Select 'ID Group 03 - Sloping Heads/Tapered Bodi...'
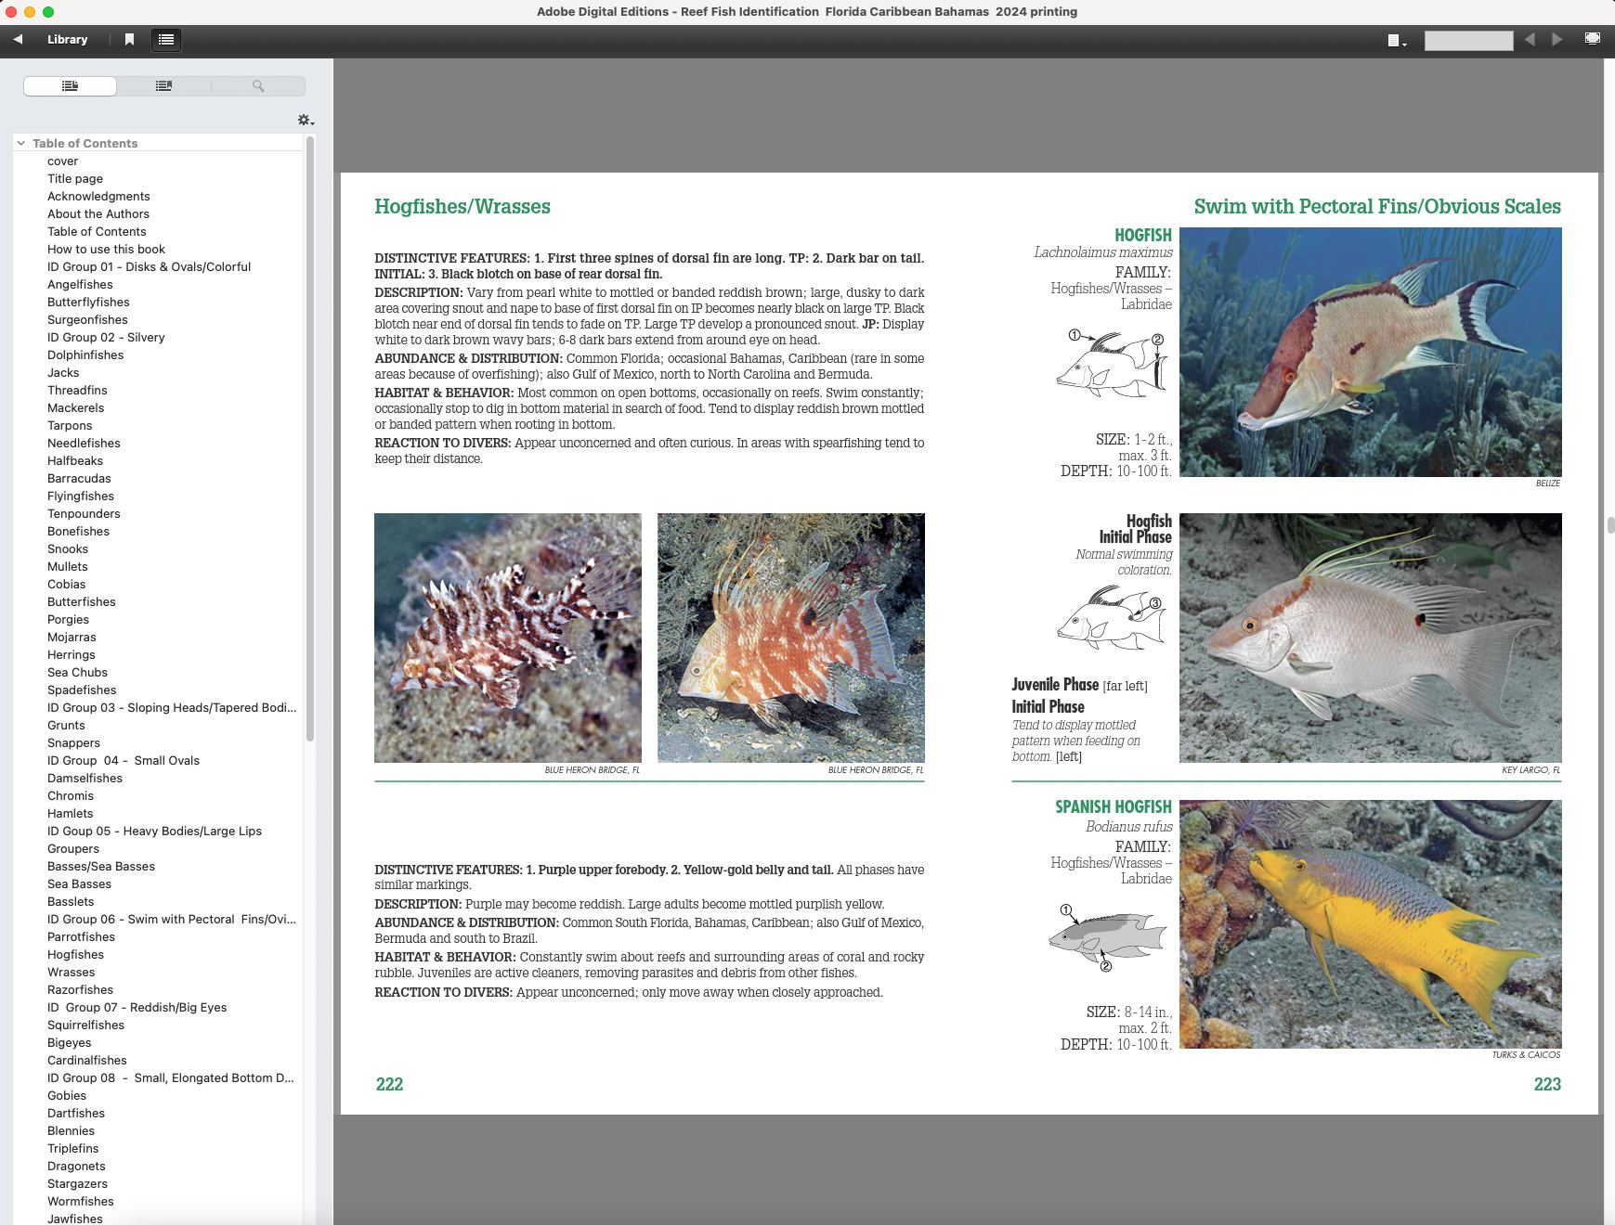Screen dimensions: 1615x1225 172,707
